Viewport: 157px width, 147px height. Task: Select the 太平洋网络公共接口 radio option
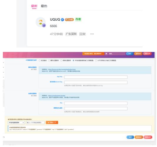[96, 61]
